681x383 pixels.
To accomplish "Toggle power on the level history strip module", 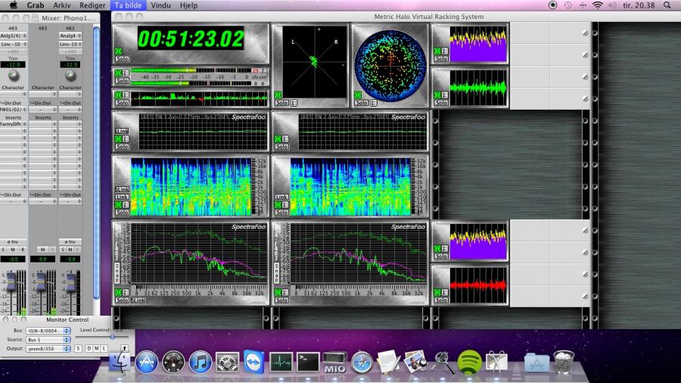I will pyautogui.click(x=118, y=95).
